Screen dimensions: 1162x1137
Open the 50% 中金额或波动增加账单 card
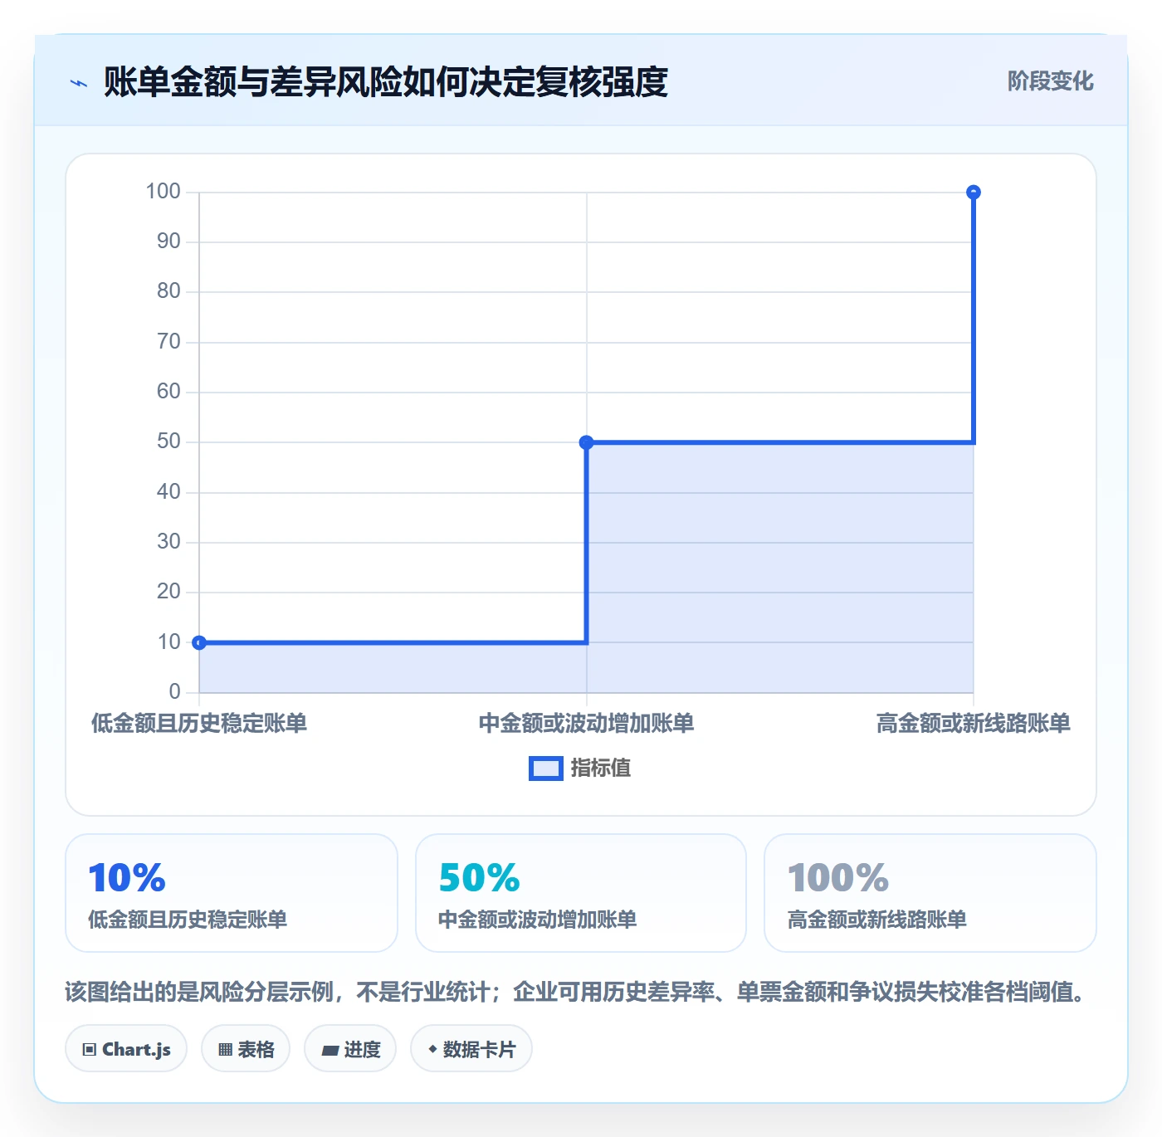pyautogui.click(x=581, y=893)
